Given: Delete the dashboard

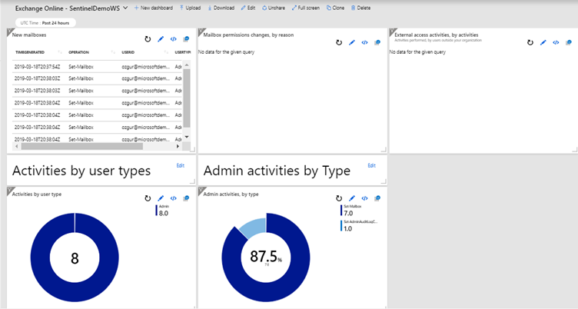Looking at the screenshot, I should click(x=360, y=8).
